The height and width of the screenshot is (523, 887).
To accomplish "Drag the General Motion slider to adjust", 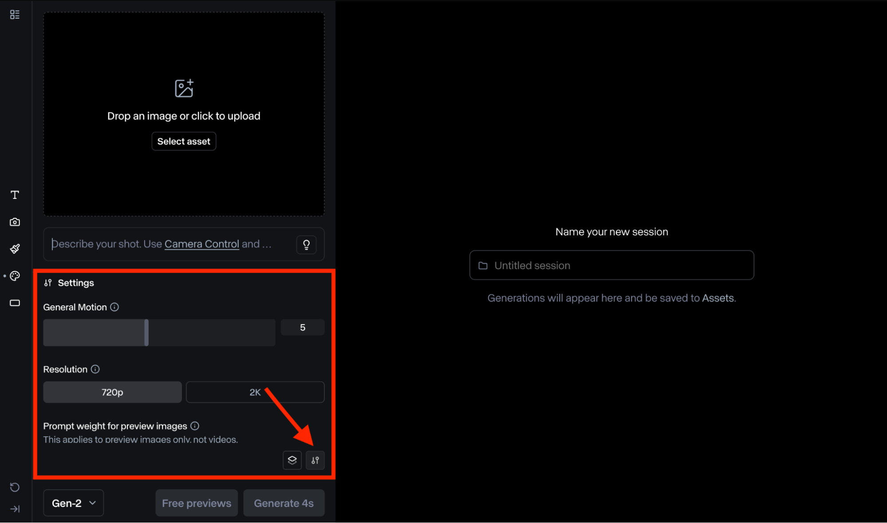I will click(x=146, y=329).
